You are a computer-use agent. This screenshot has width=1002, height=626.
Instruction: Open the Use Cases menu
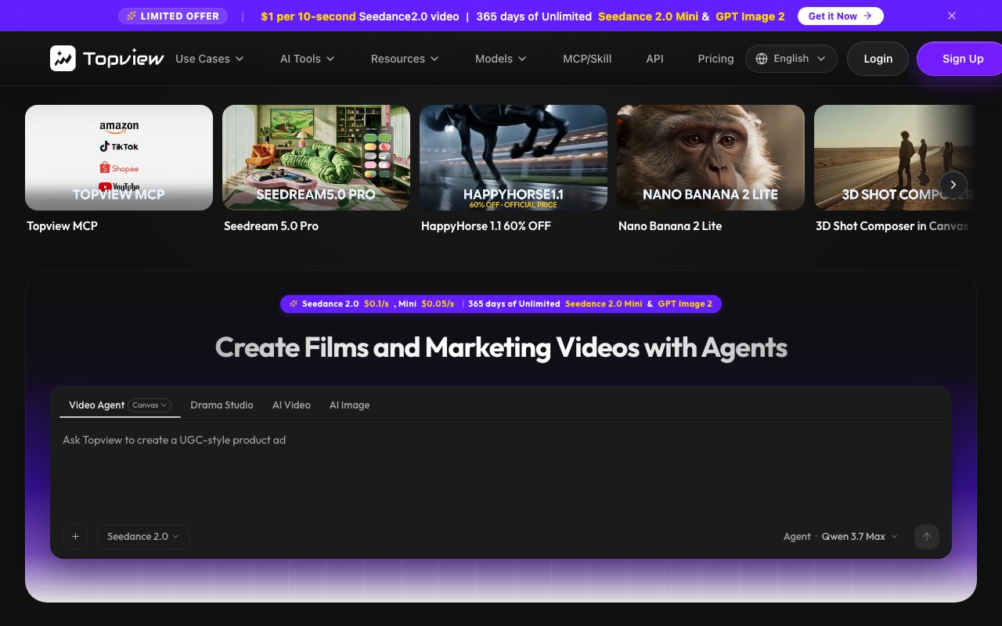click(x=210, y=59)
